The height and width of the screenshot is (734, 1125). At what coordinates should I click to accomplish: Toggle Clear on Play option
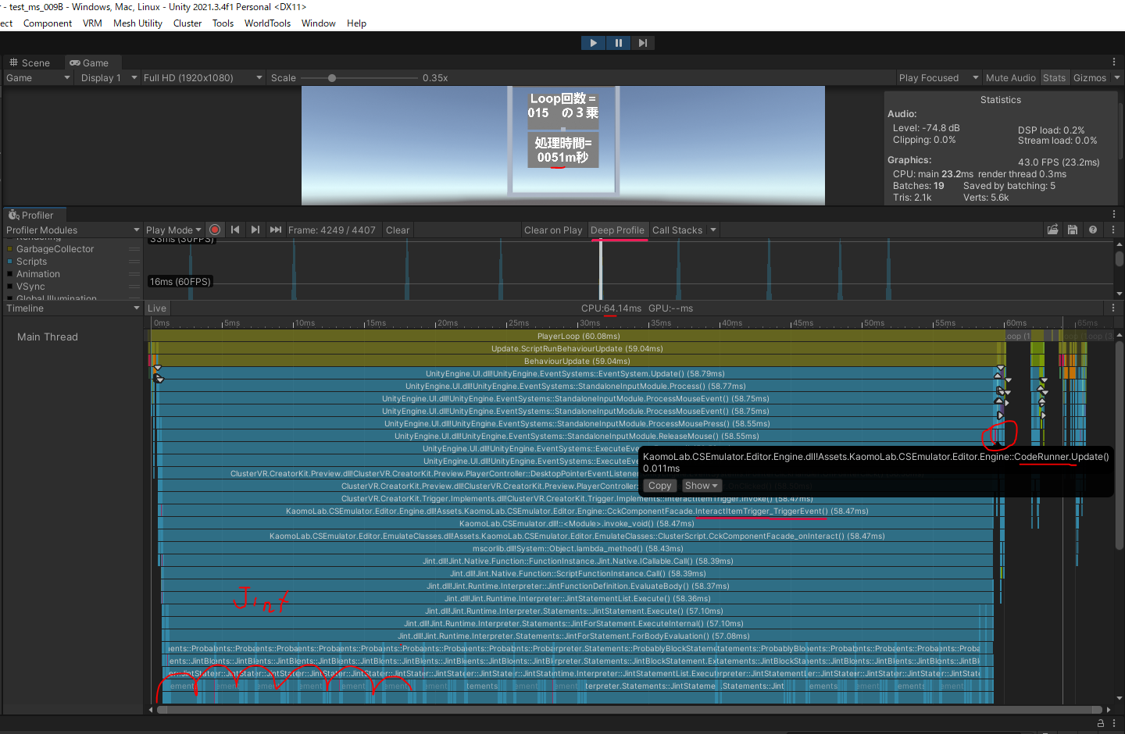[x=553, y=230]
